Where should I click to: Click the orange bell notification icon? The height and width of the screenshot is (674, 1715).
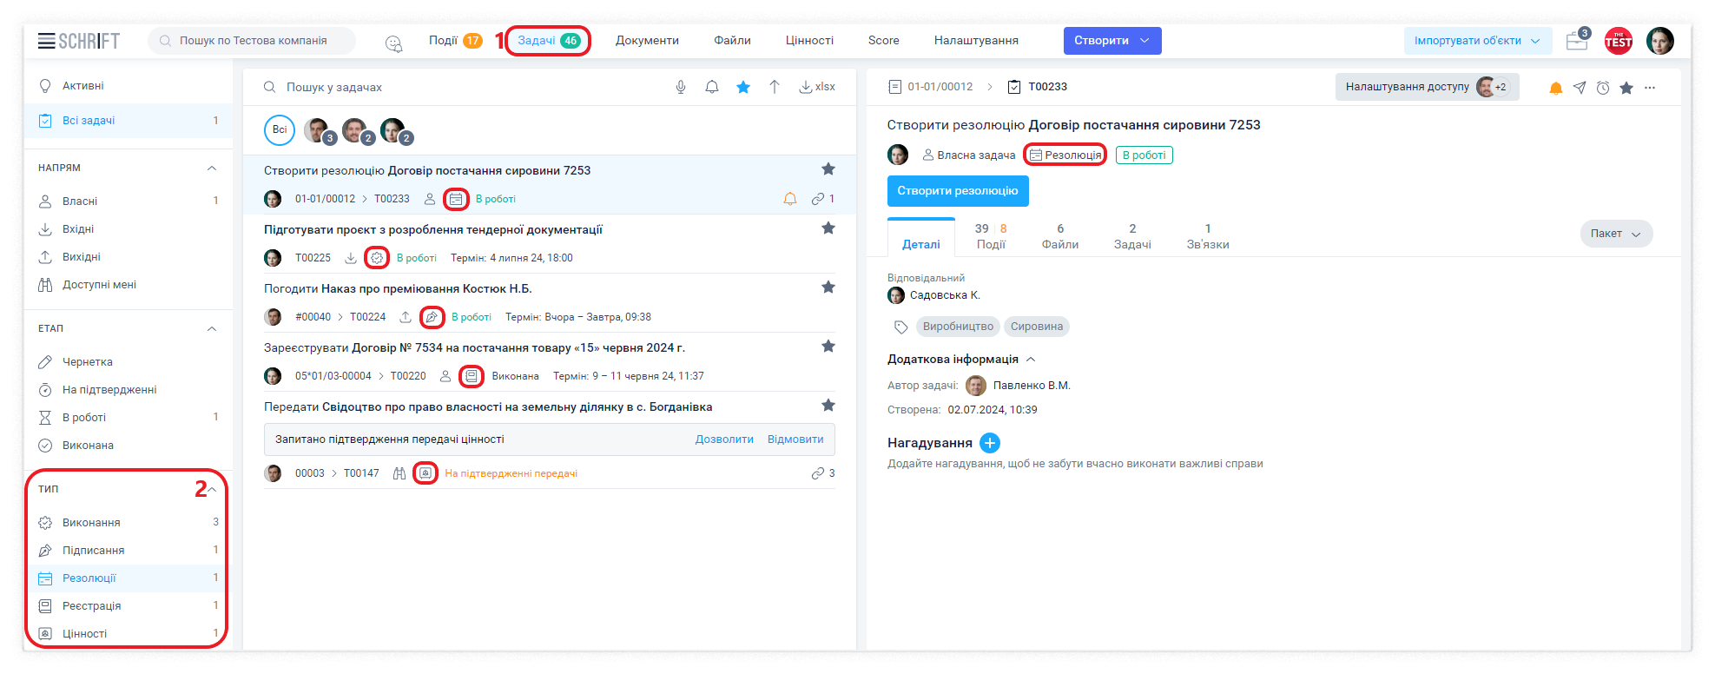(x=1555, y=88)
